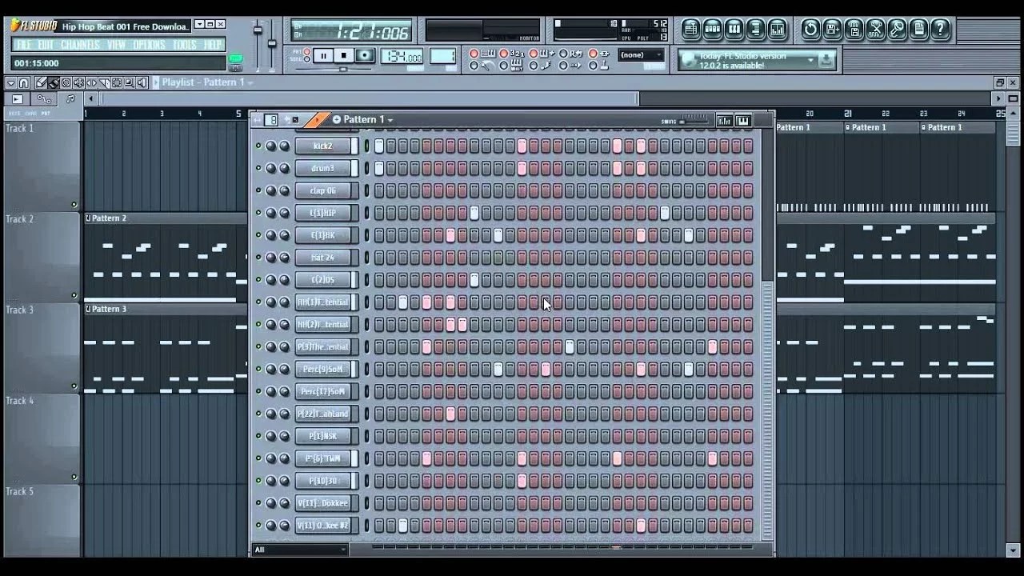This screenshot has height=576, width=1024.
Task: Enable the drum3 channel activity light
Action: click(258, 168)
